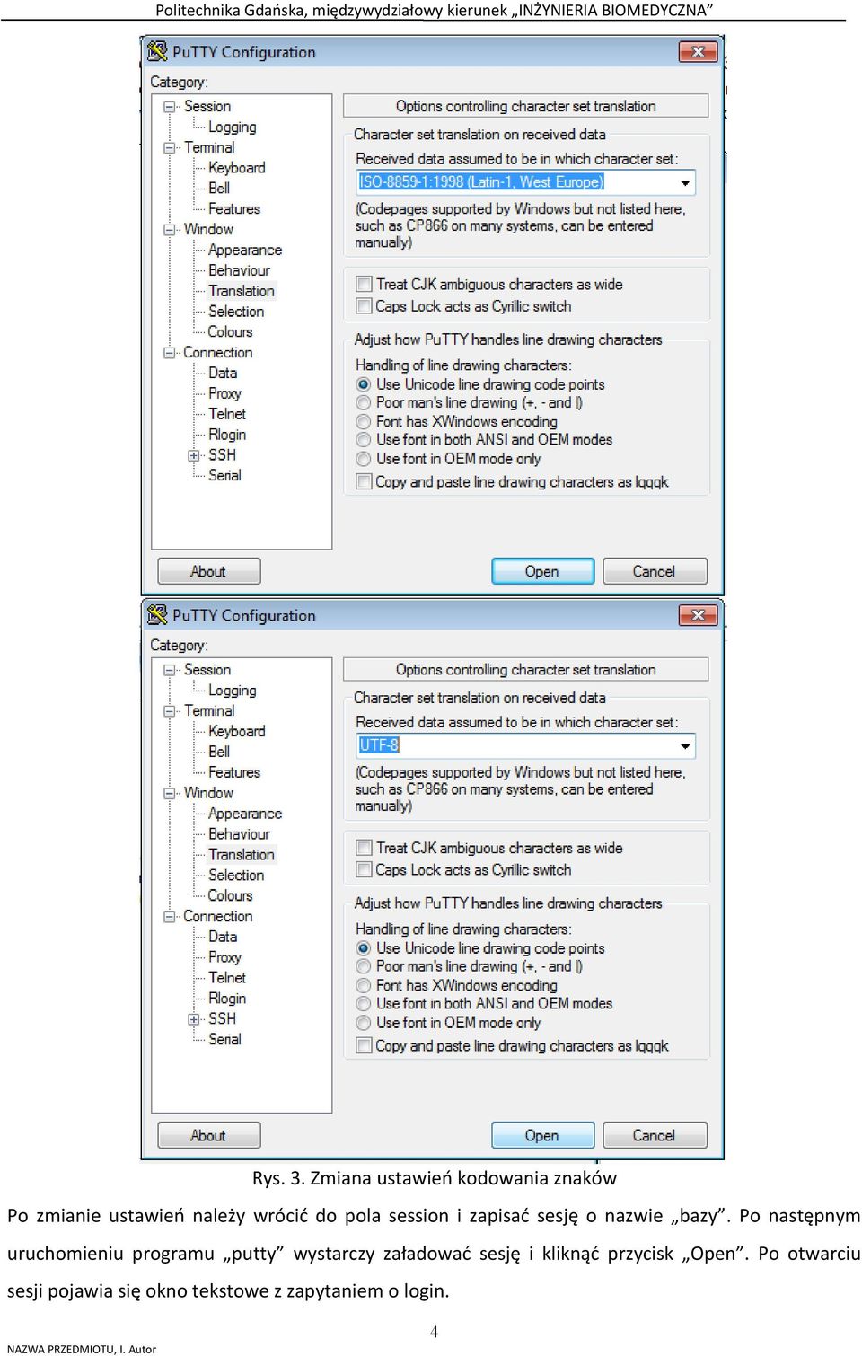Enable Caps Lock Cyrillic switch in upper window
Screen dimensions: 862x1356
click(x=364, y=305)
